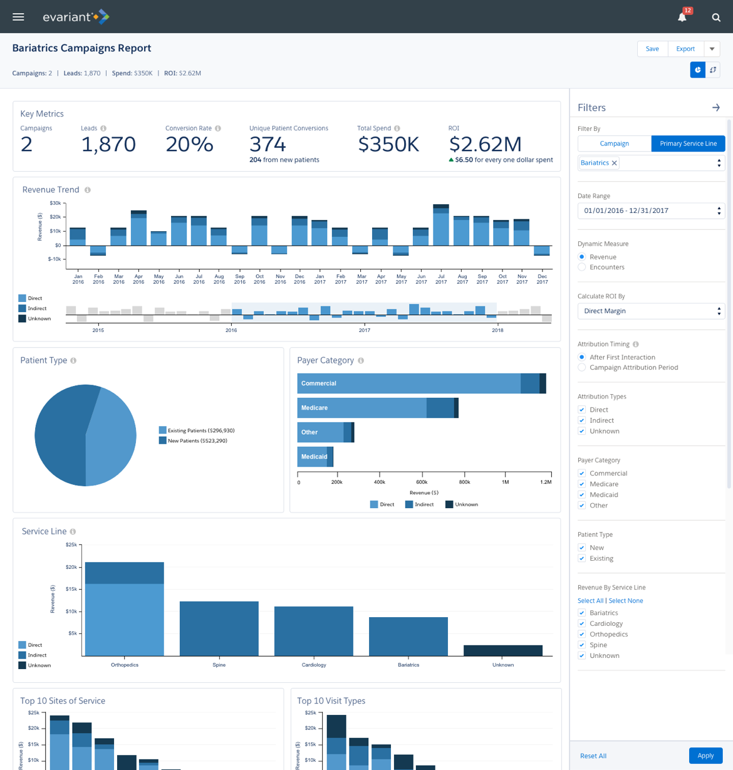The image size is (733, 770).
Task: Choose Campaign Attribution Period option
Action: [x=582, y=368]
